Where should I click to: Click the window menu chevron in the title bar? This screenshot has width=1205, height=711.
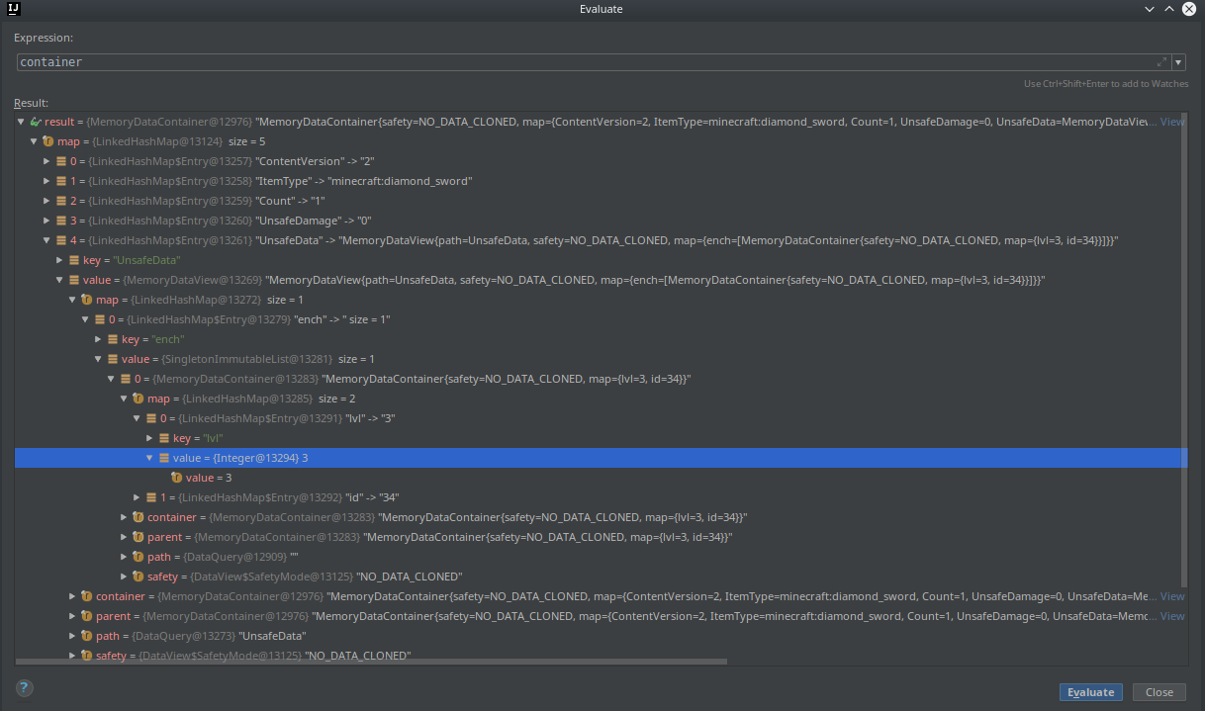pos(1149,9)
